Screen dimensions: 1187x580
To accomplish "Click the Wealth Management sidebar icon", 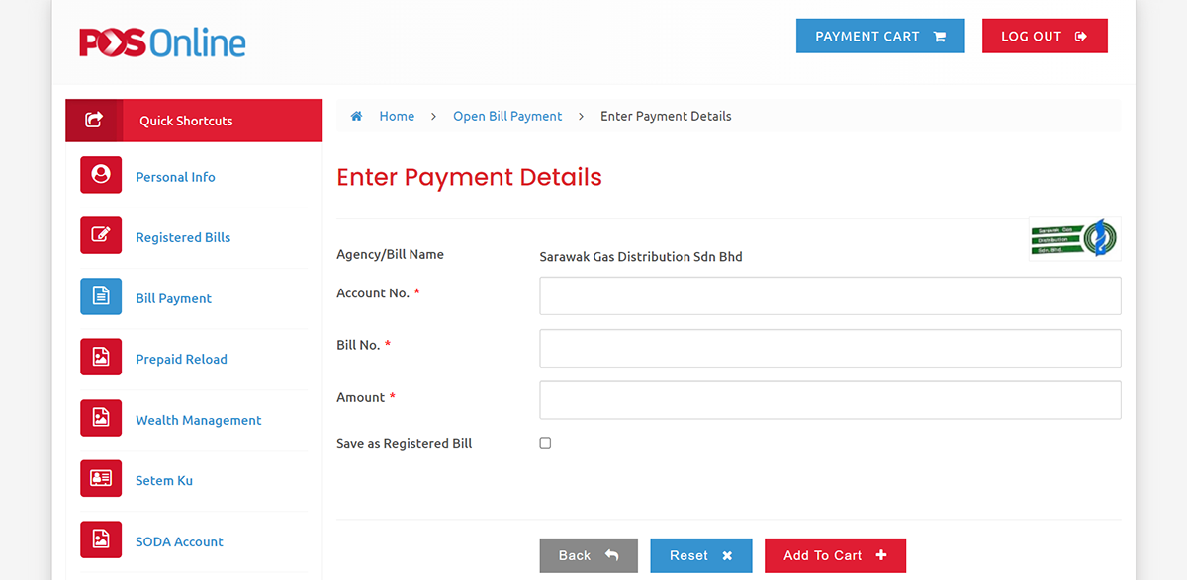I will click(101, 418).
